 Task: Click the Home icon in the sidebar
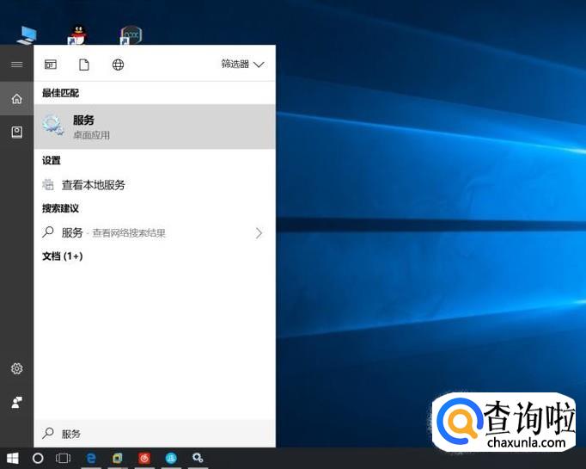click(16, 99)
